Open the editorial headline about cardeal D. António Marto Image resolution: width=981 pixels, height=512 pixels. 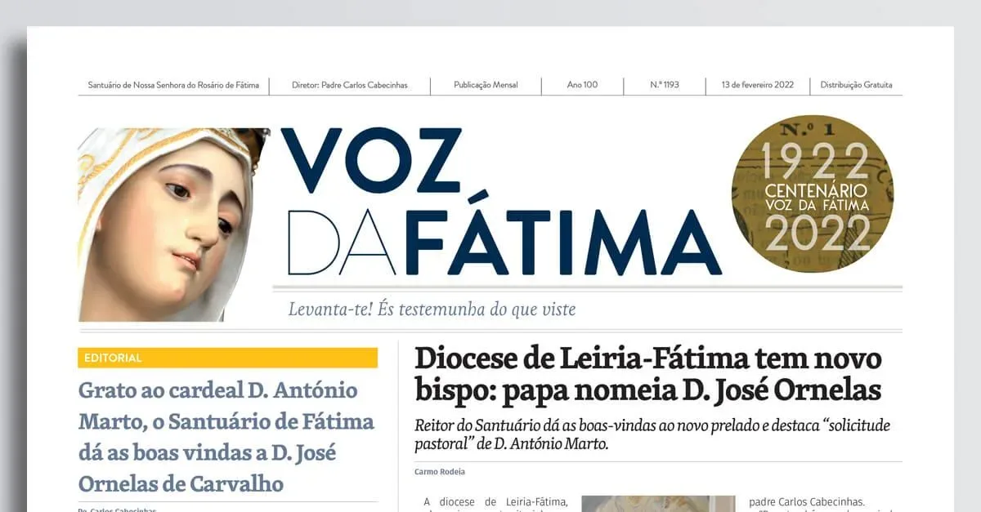(226, 437)
